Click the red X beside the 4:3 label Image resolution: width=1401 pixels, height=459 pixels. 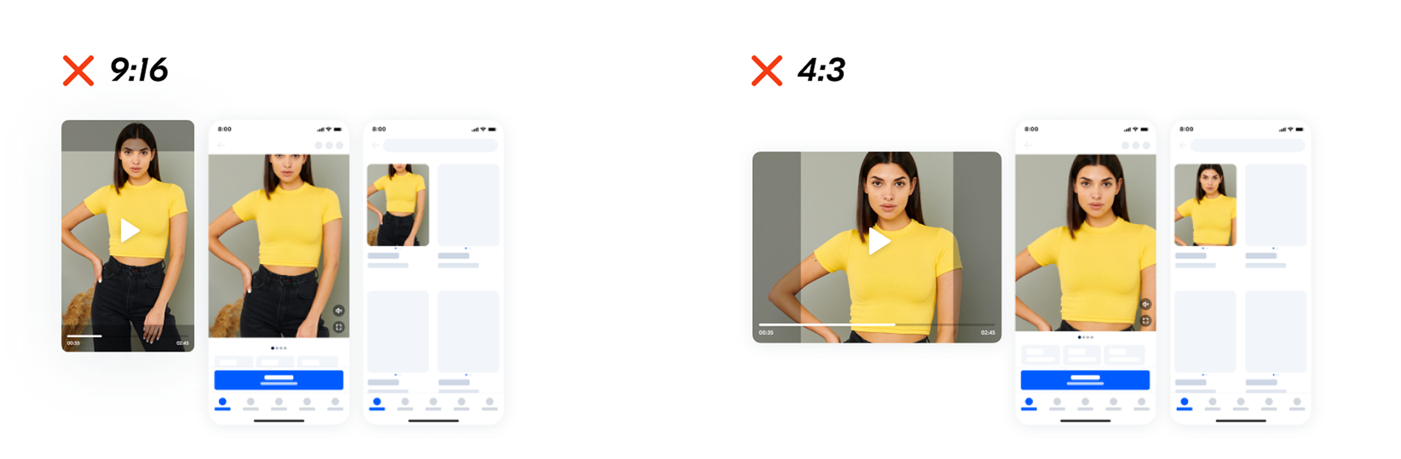pyautogui.click(x=767, y=71)
